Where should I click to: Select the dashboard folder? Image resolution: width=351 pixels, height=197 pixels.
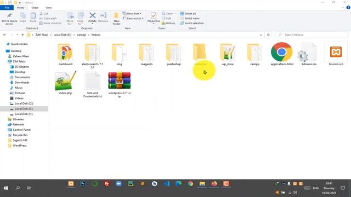tap(65, 55)
